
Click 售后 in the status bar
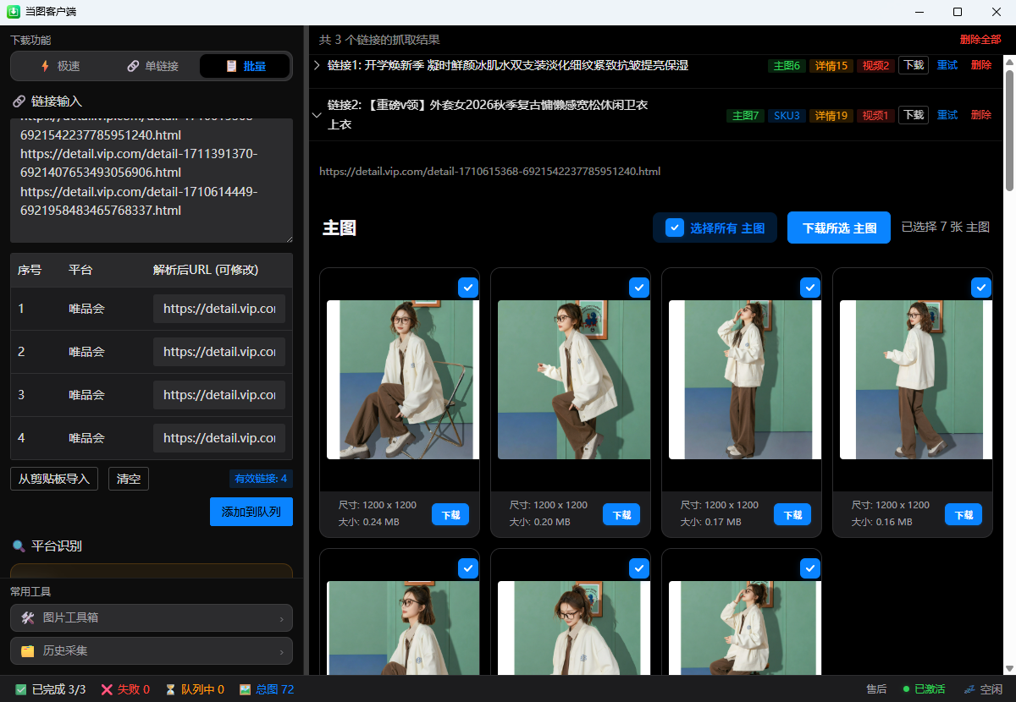click(x=876, y=689)
